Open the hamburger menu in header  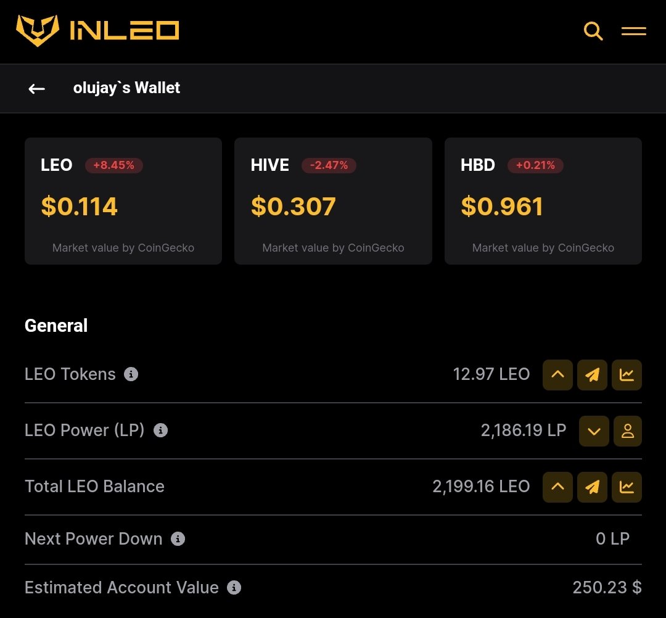click(633, 31)
